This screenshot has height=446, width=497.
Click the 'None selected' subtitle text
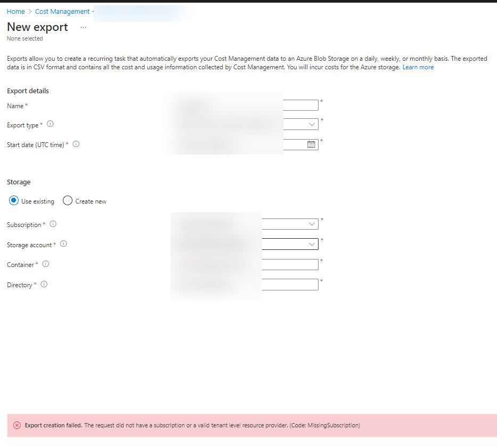click(x=25, y=38)
